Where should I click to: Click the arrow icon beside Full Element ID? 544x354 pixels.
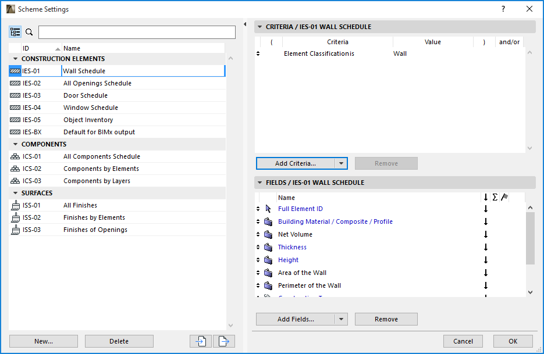268,209
